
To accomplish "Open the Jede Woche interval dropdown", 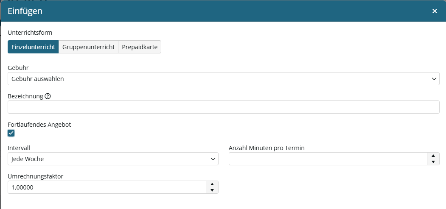I will pyautogui.click(x=113, y=159).
